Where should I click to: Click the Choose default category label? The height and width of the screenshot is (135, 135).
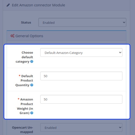24,57
